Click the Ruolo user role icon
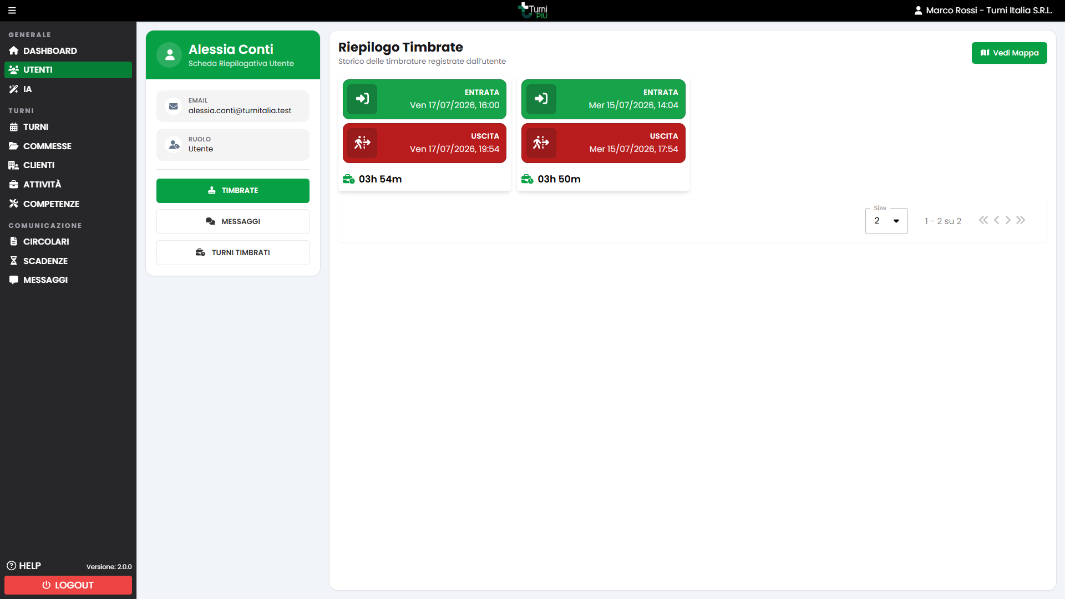The width and height of the screenshot is (1065, 599). point(174,145)
